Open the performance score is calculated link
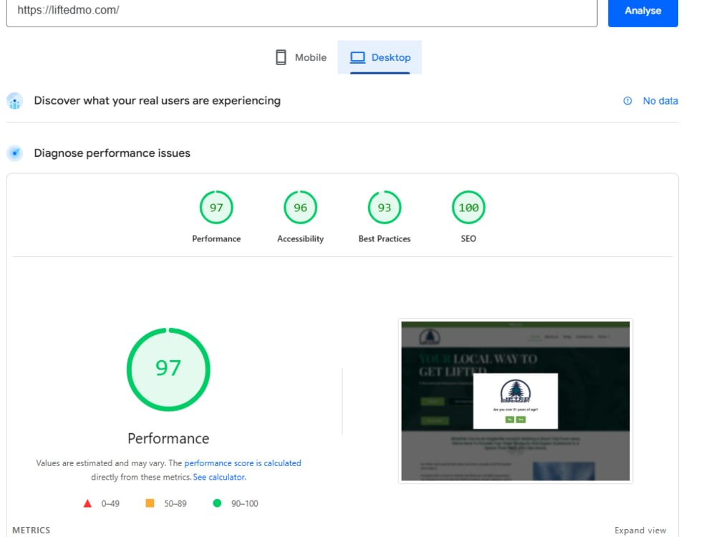The height and width of the screenshot is (537, 716). point(243,463)
